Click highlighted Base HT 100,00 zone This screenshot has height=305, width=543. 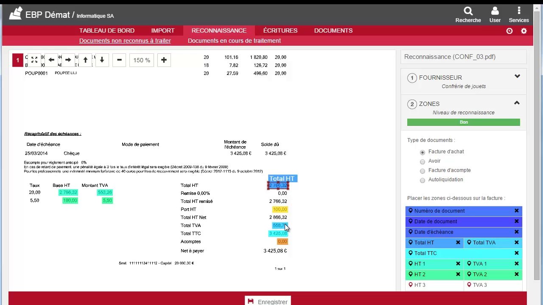[70, 200]
